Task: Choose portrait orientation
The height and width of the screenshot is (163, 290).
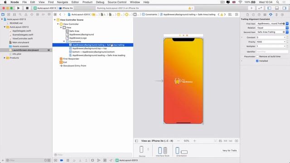Action: pyautogui.click(x=177, y=150)
